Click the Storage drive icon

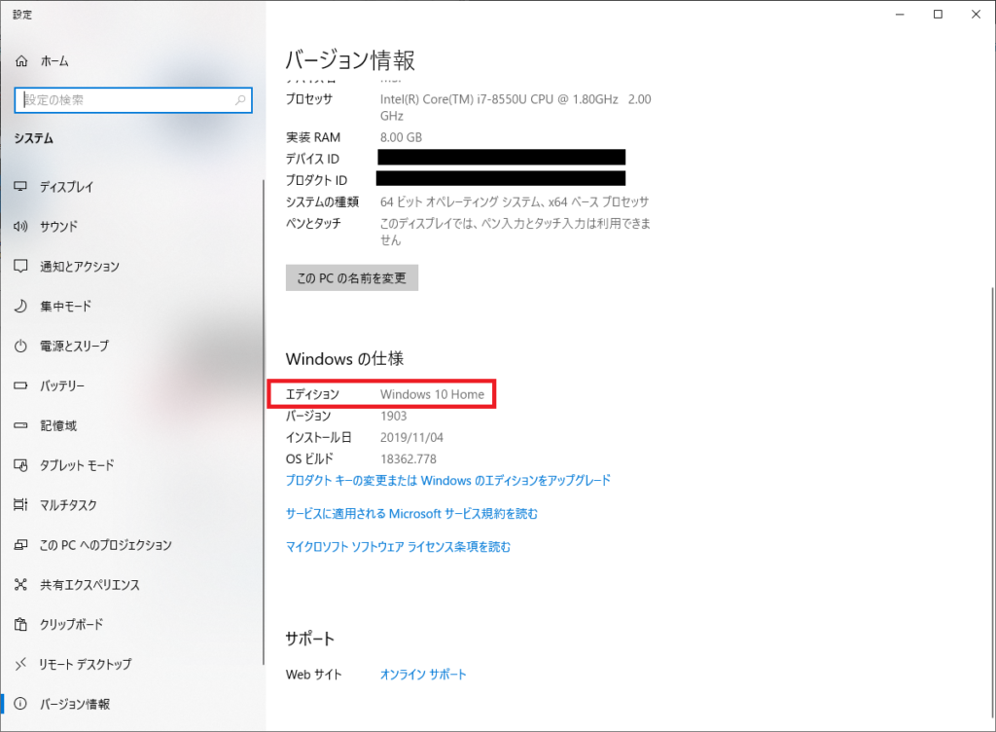click(20, 425)
